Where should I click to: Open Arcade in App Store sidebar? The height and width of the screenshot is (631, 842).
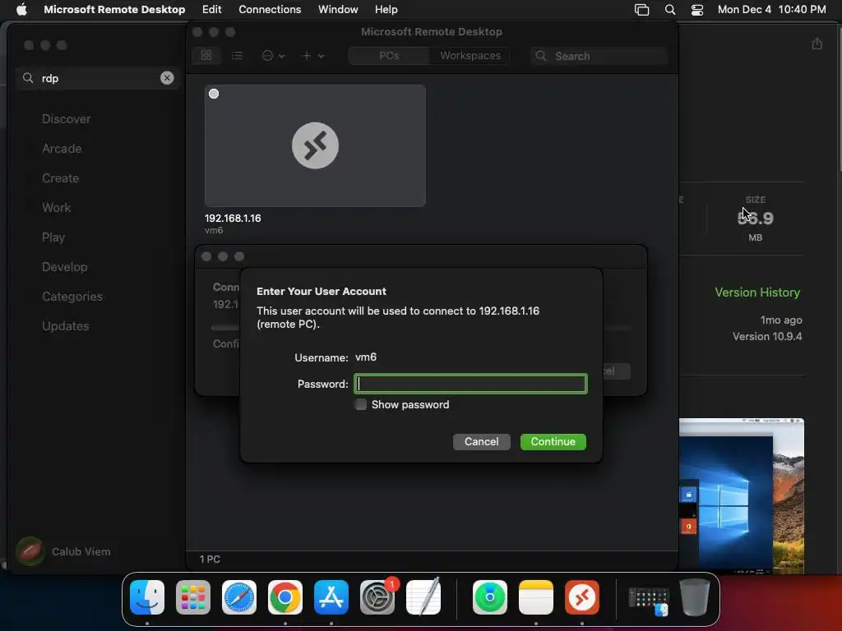(62, 149)
